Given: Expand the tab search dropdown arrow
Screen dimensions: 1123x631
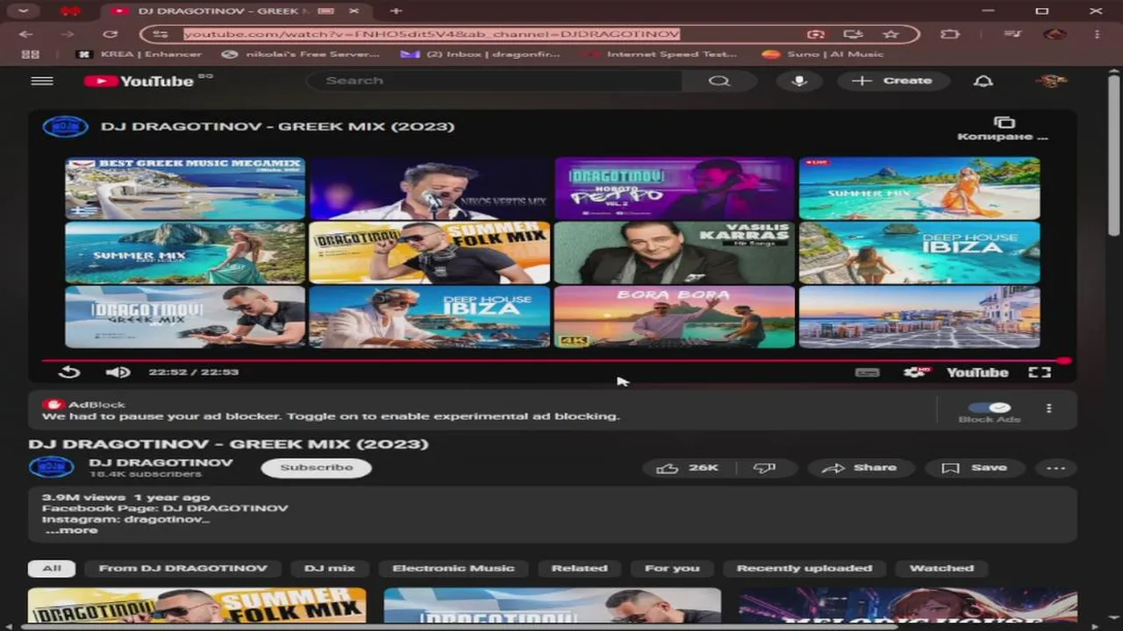Looking at the screenshot, I should click(22, 11).
